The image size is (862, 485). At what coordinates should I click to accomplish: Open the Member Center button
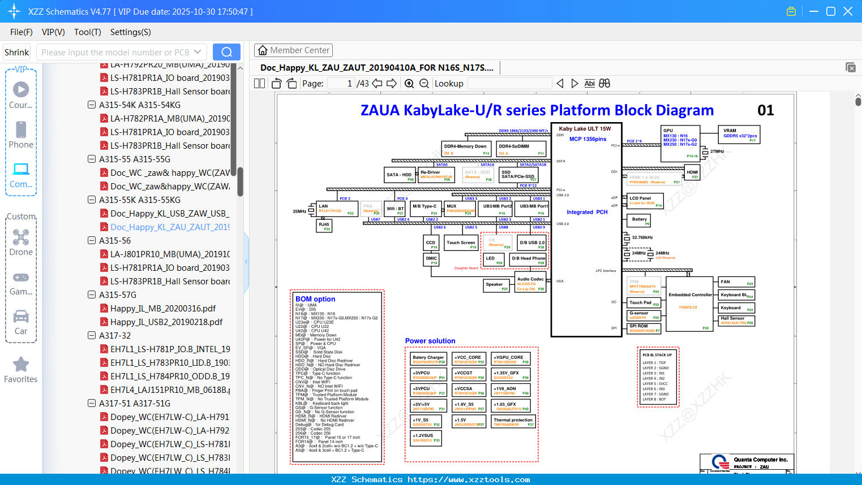[x=293, y=50]
